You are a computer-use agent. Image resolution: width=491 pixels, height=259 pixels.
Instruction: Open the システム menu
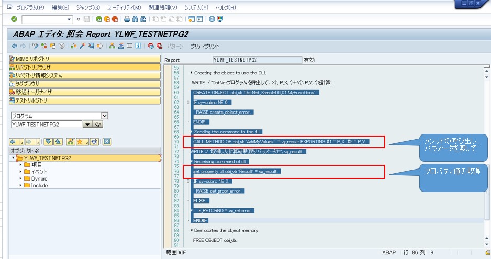tap(196, 7)
